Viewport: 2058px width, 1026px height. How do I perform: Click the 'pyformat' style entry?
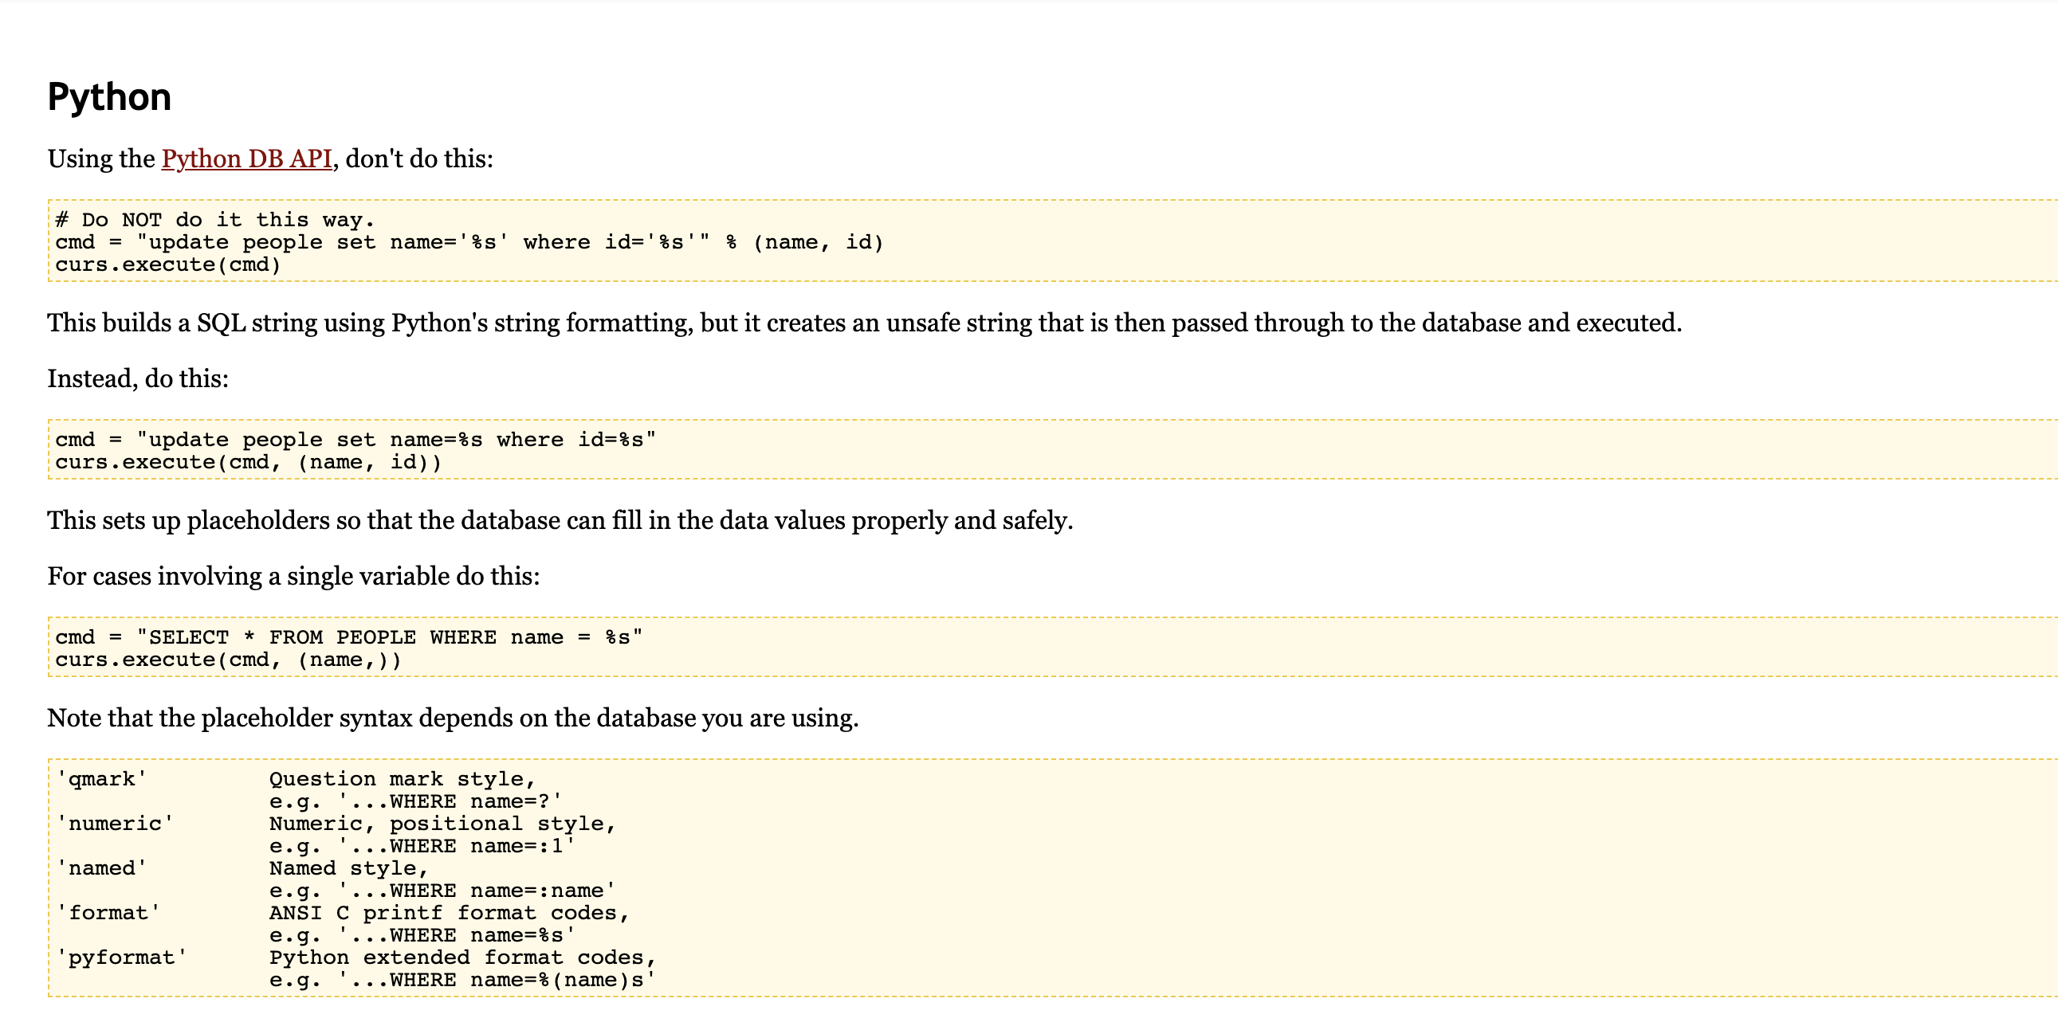121,958
